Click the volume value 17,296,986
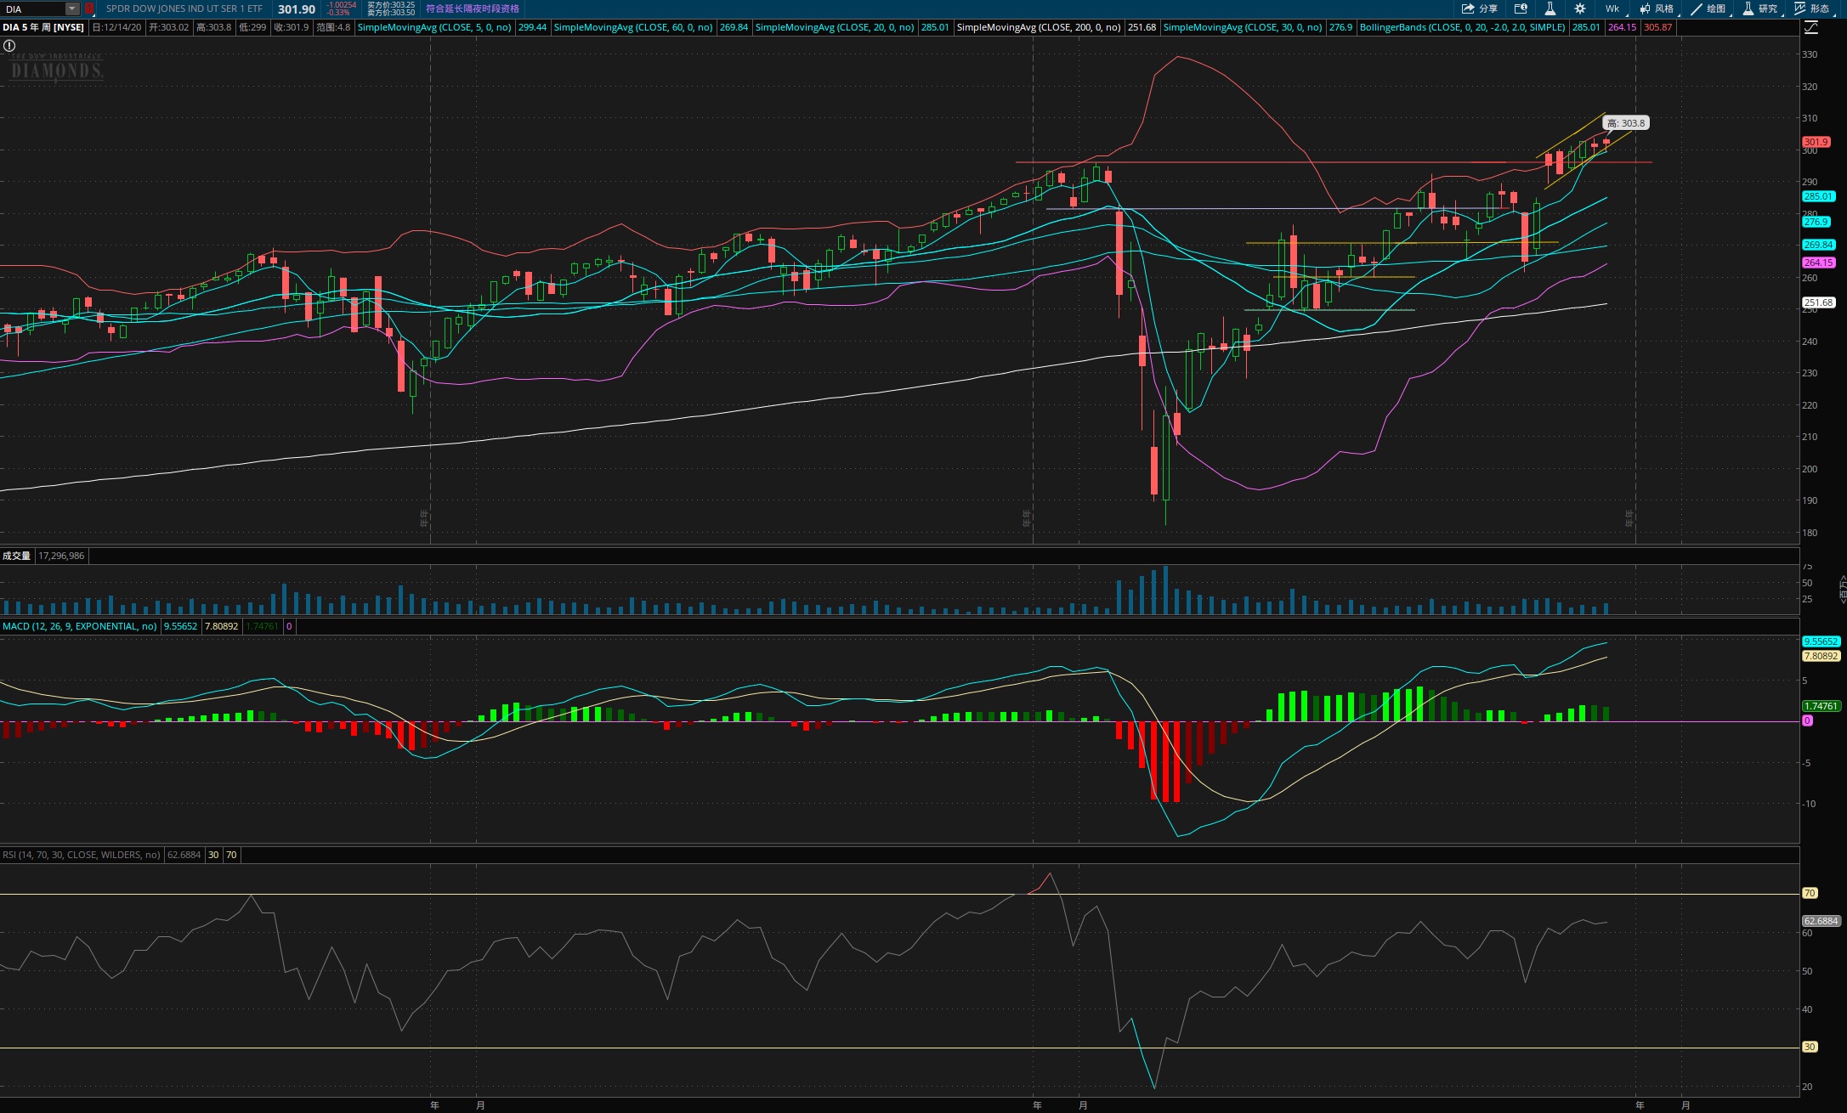 click(61, 556)
